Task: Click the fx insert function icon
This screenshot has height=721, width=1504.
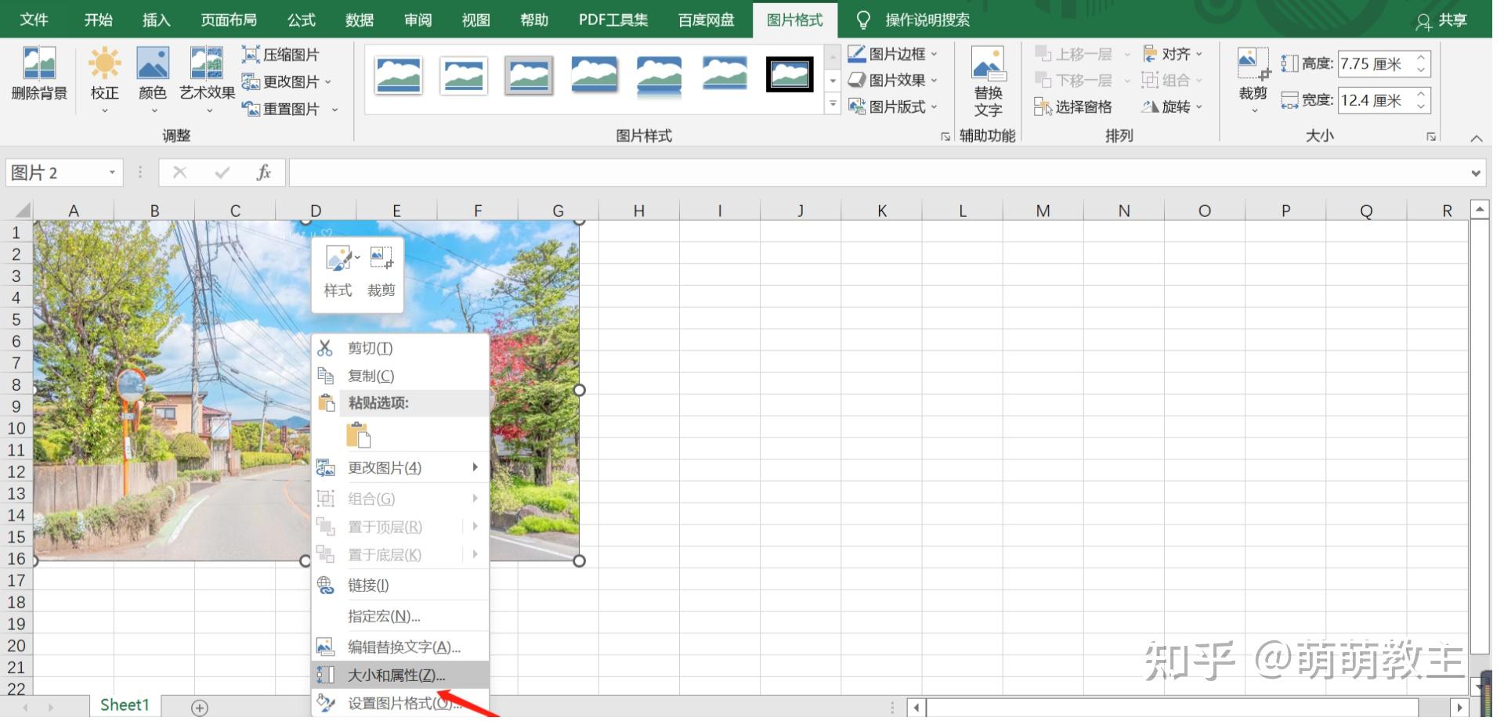Action: pyautogui.click(x=264, y=172)
